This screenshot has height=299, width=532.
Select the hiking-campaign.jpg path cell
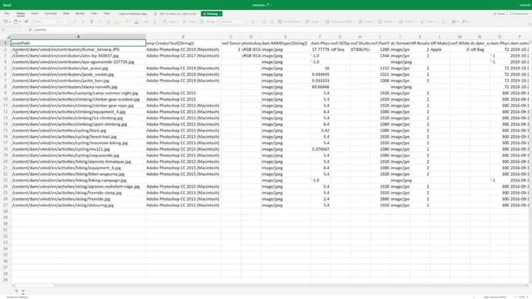click(x=78, y=180)
